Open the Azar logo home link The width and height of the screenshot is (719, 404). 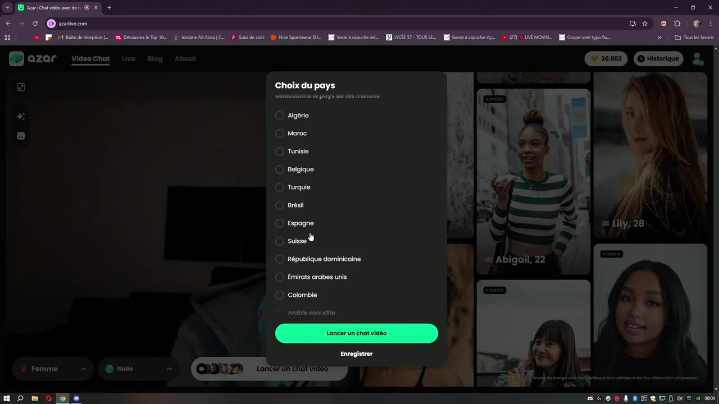[x=33, y=58]
